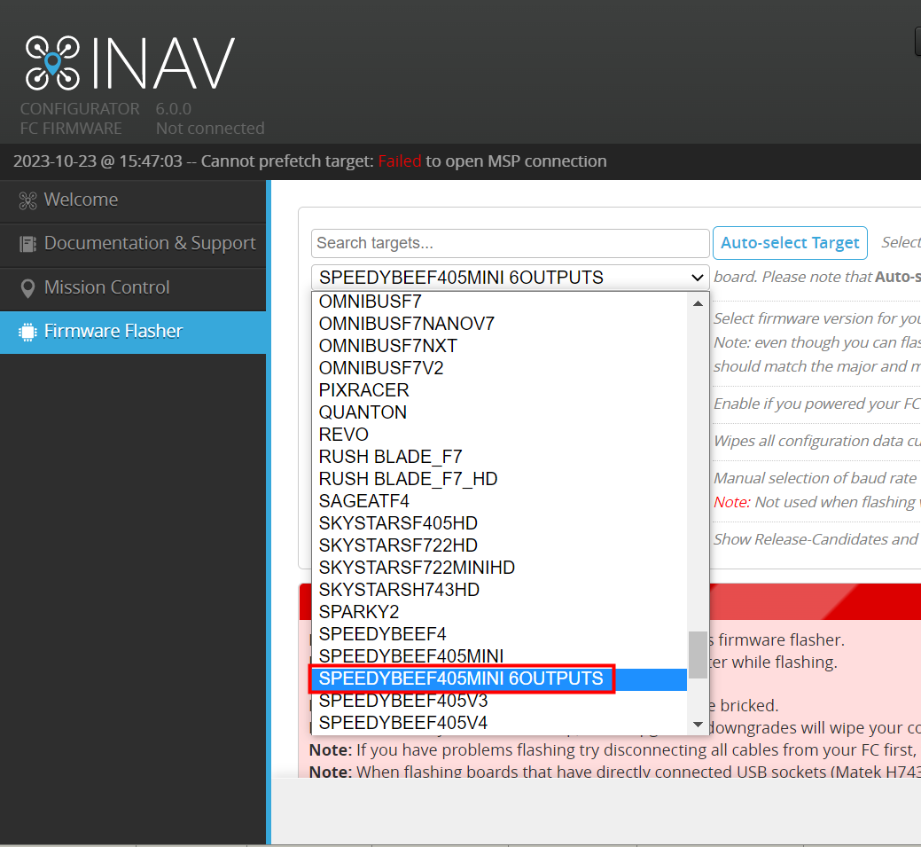Click the Welcome tab drone icon
The image size is (921, 847).
click(27, 201)
